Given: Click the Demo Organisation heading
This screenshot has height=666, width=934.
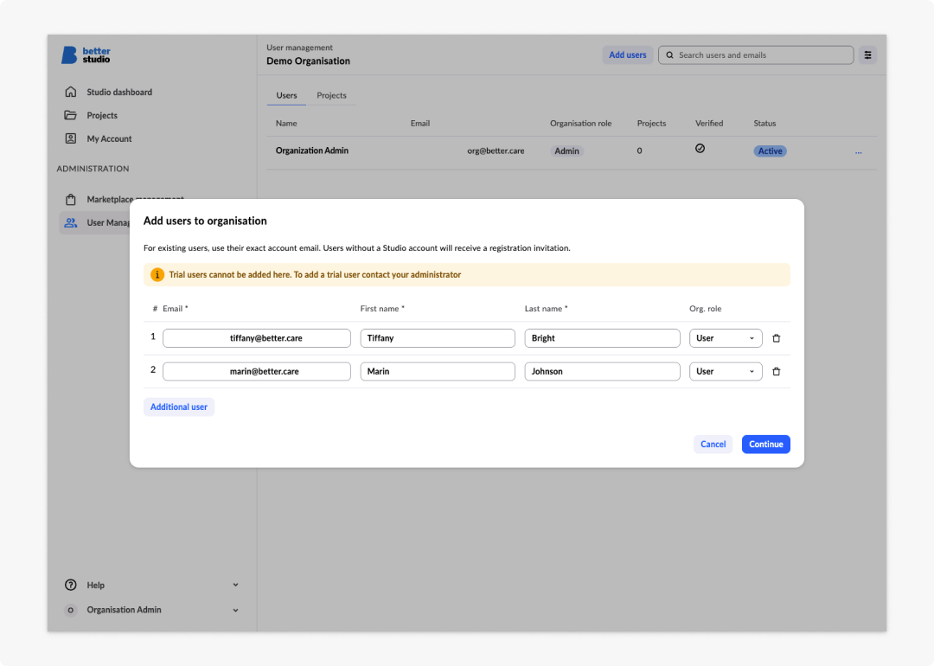Looking at the screenshot, I should coord(308,61).
